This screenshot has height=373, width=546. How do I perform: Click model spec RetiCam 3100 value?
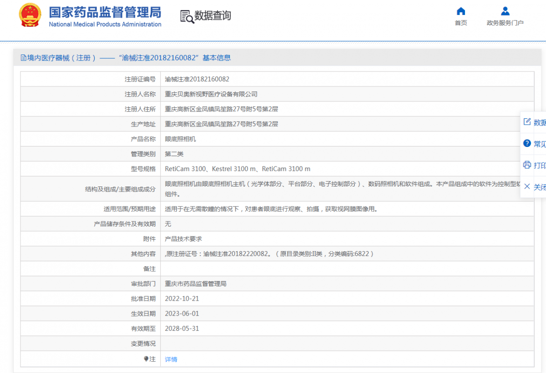coord(238,169)
